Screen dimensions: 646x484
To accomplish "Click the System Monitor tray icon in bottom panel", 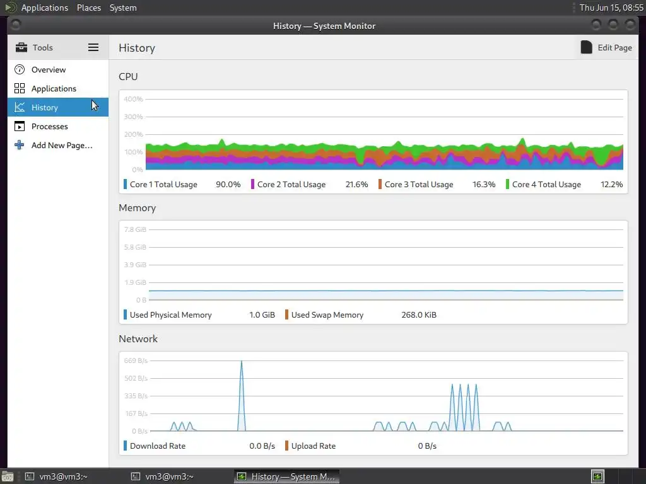I will [x=597, y=476].
